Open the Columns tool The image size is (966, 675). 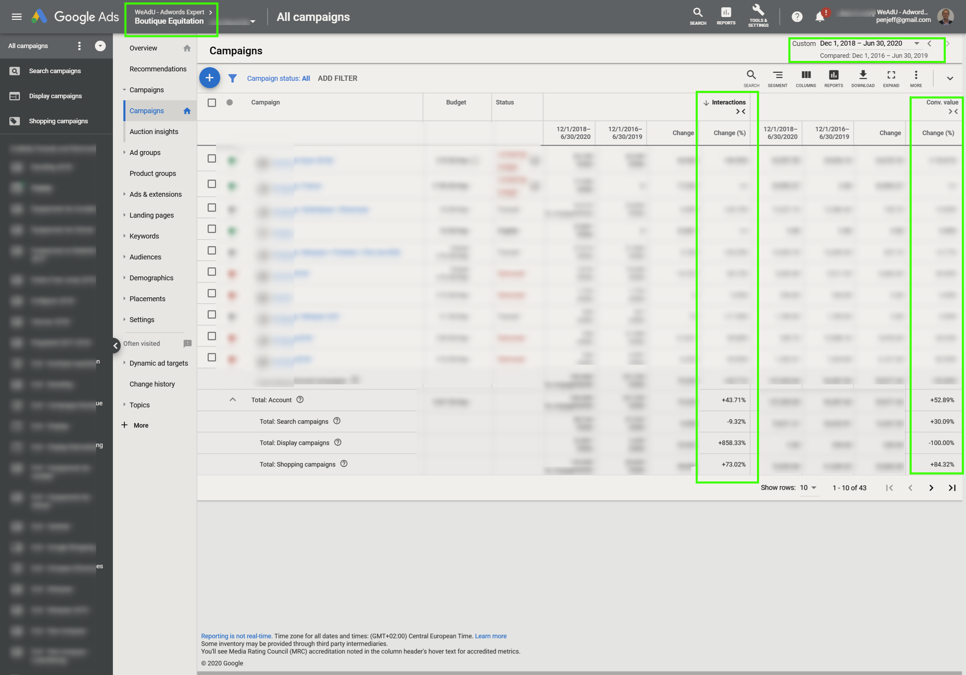(806, 78)
